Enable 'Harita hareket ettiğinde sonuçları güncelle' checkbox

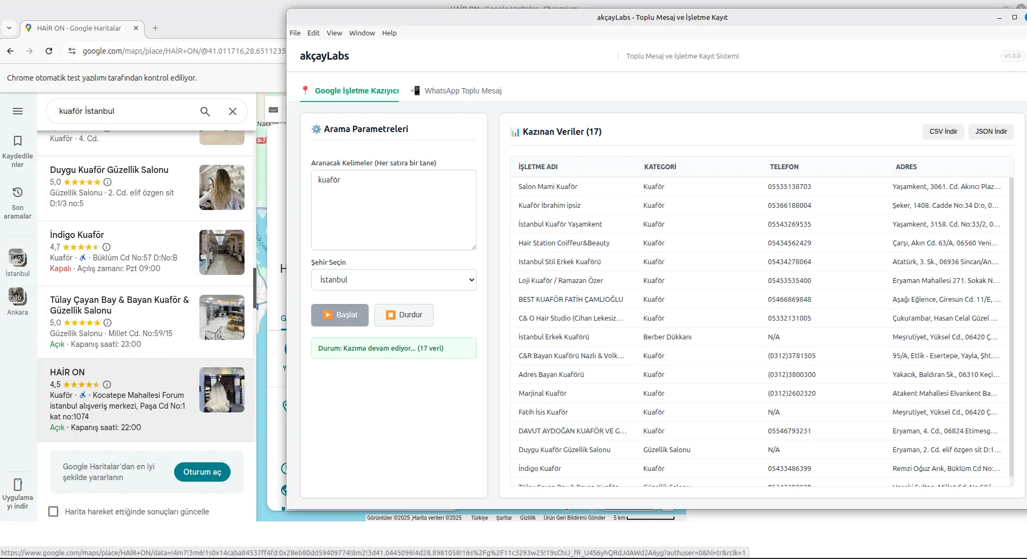click(x=53, y=512)
